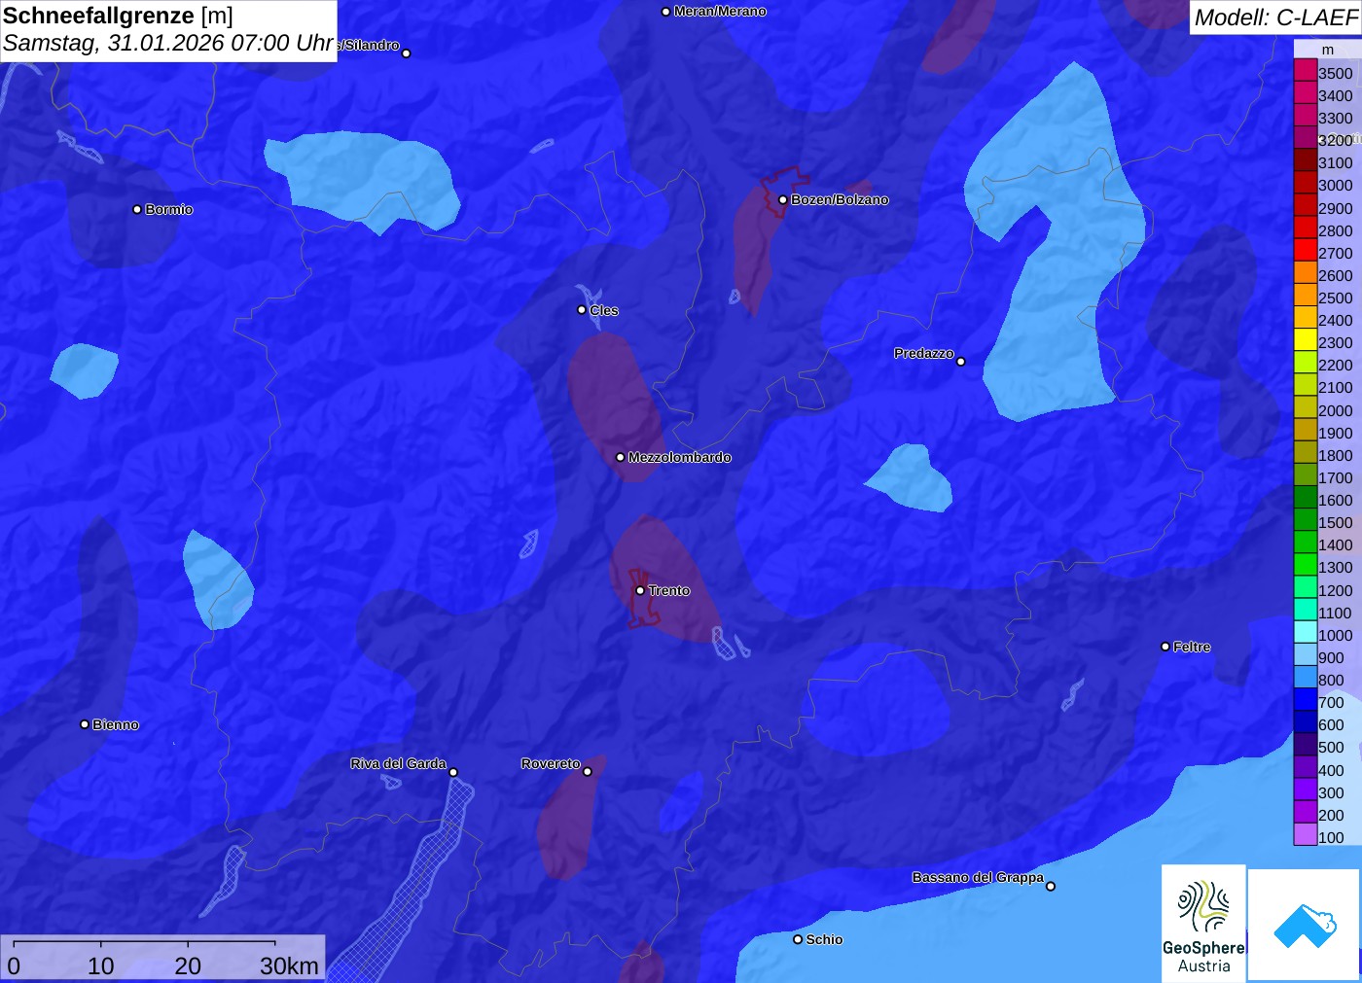Click the scale bar 20 label
This screenshot has height=983, width=1362.
coord(188,965)
